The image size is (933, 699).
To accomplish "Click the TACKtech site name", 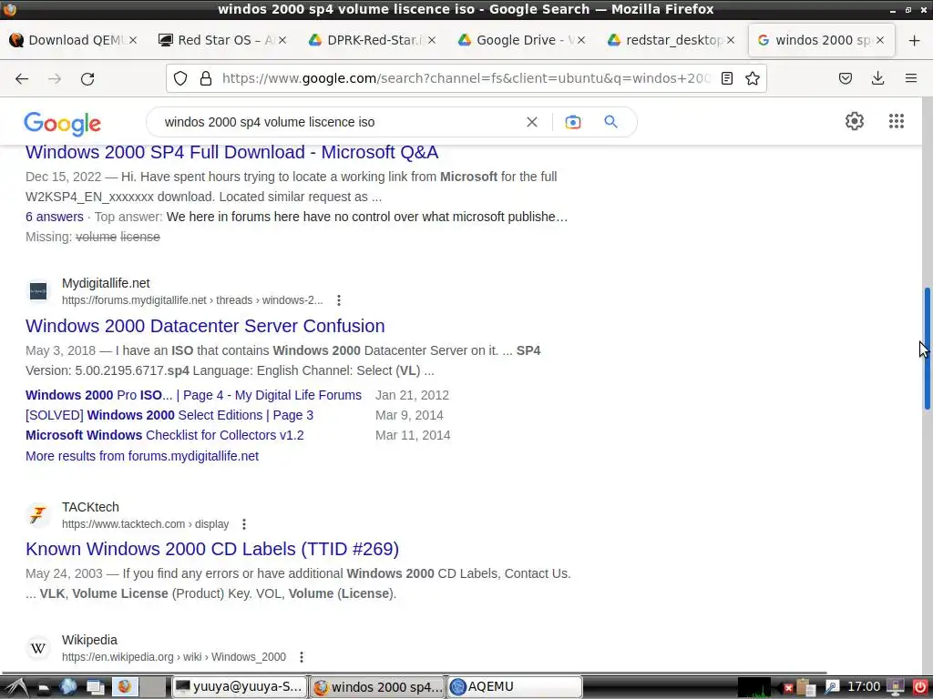I will [90, 507].
